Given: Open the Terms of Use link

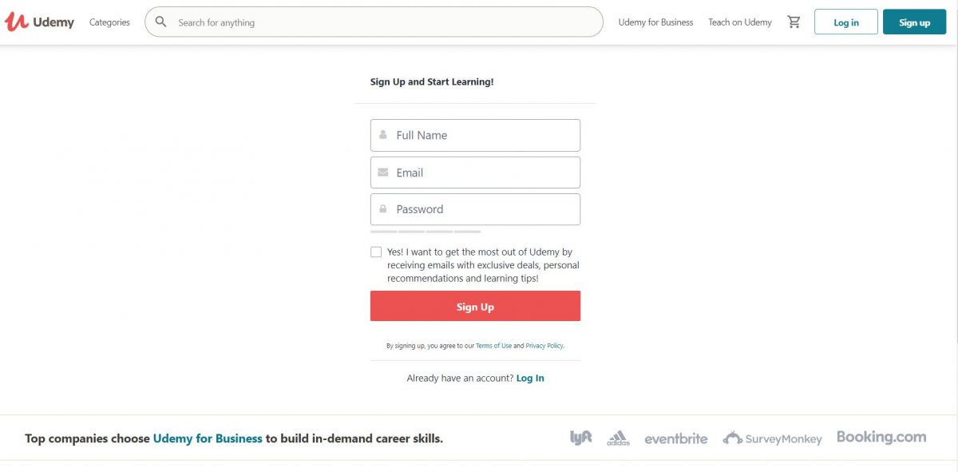Looking at the screenshot, I should [494, 345].
